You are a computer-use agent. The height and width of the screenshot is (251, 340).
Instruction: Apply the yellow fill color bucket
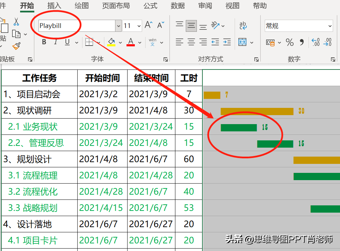click(111, 42)
